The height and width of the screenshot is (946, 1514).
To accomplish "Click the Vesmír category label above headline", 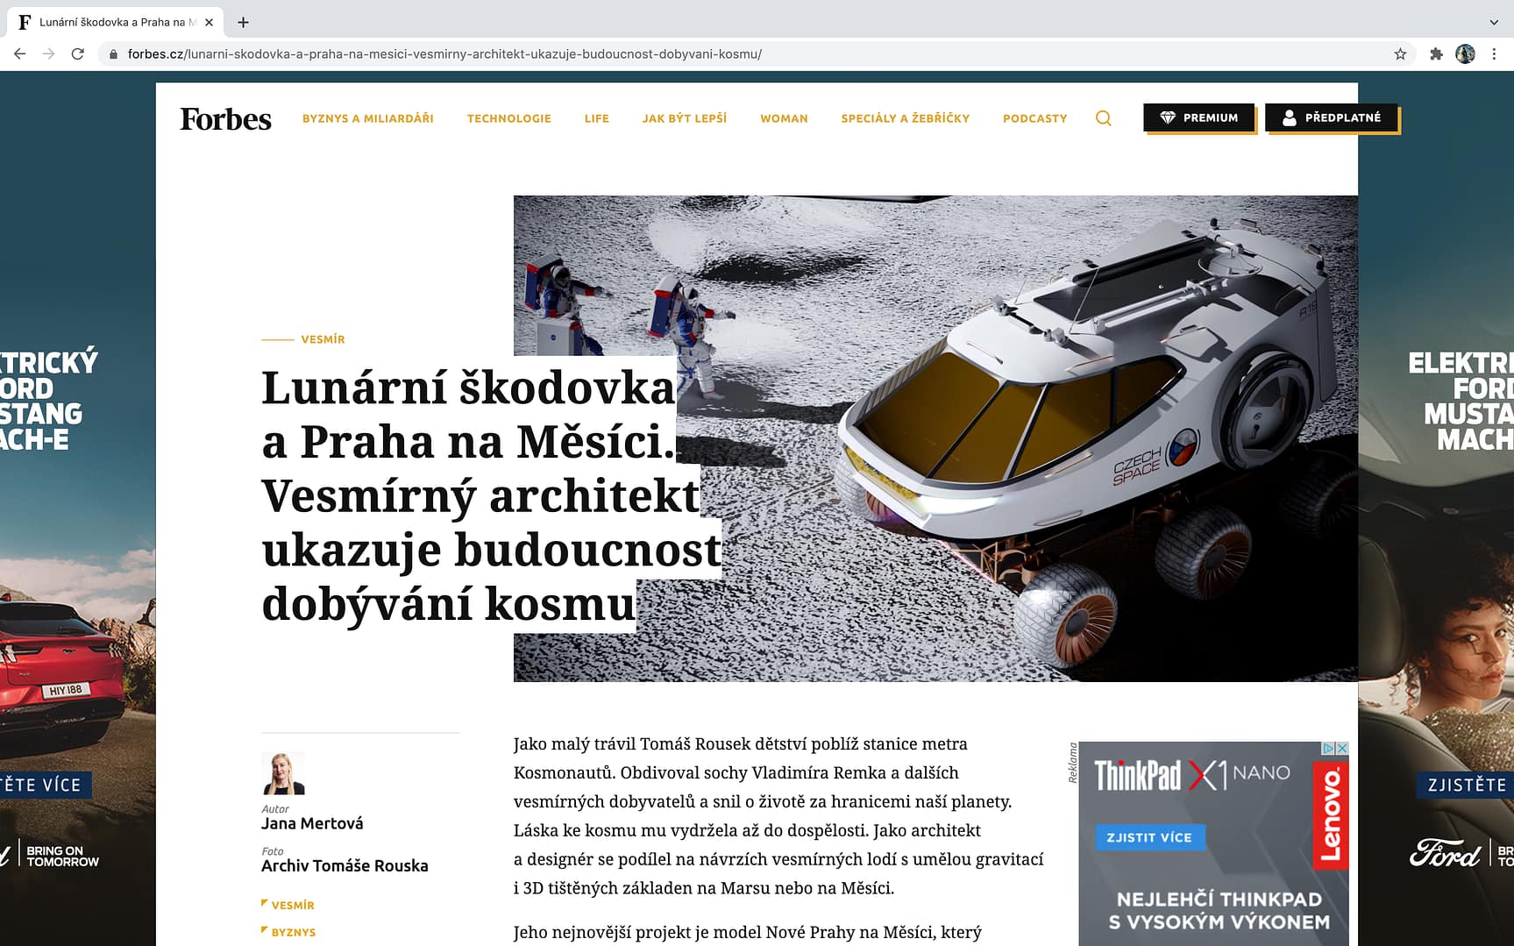I will 323,339.
